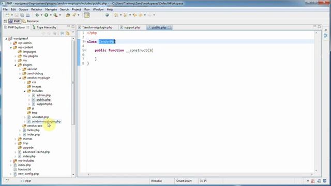
Task: Open the Project menu
Action: (x=76, y=9)
